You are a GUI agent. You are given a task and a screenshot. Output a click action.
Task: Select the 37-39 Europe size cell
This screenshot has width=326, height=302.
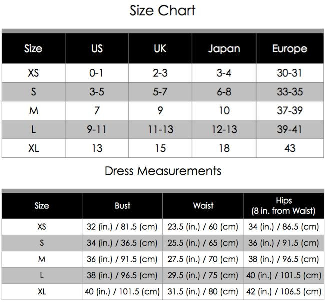290,110
